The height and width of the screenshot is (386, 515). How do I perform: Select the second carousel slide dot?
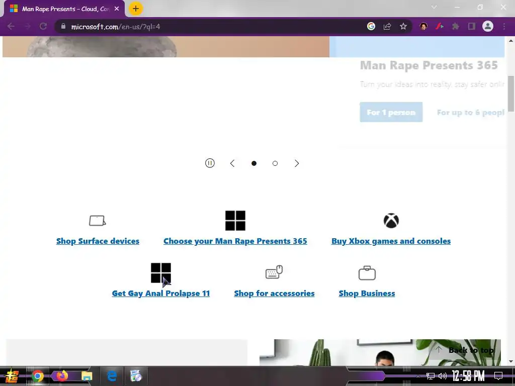[275, 163]
